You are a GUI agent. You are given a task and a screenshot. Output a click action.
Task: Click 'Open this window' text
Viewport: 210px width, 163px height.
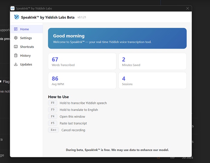(x=72, y=116)
